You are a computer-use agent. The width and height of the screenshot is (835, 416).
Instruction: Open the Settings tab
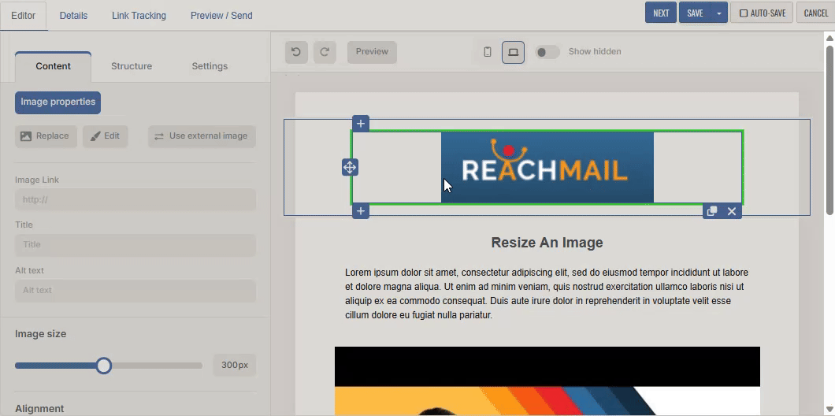210,66
